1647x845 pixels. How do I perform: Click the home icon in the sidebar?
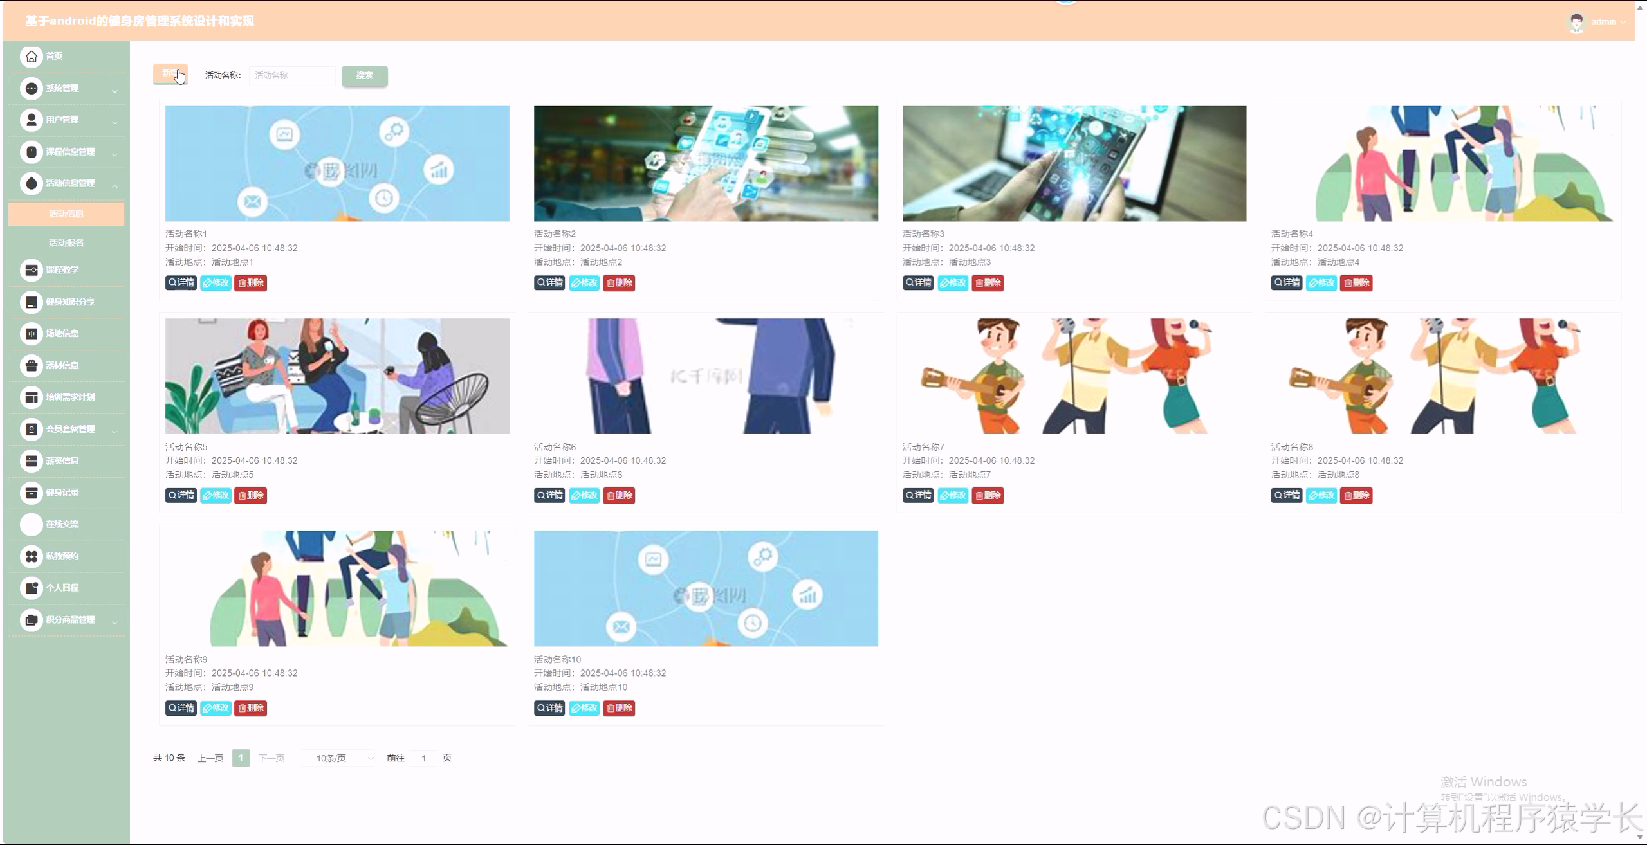(x=31, y=57)
